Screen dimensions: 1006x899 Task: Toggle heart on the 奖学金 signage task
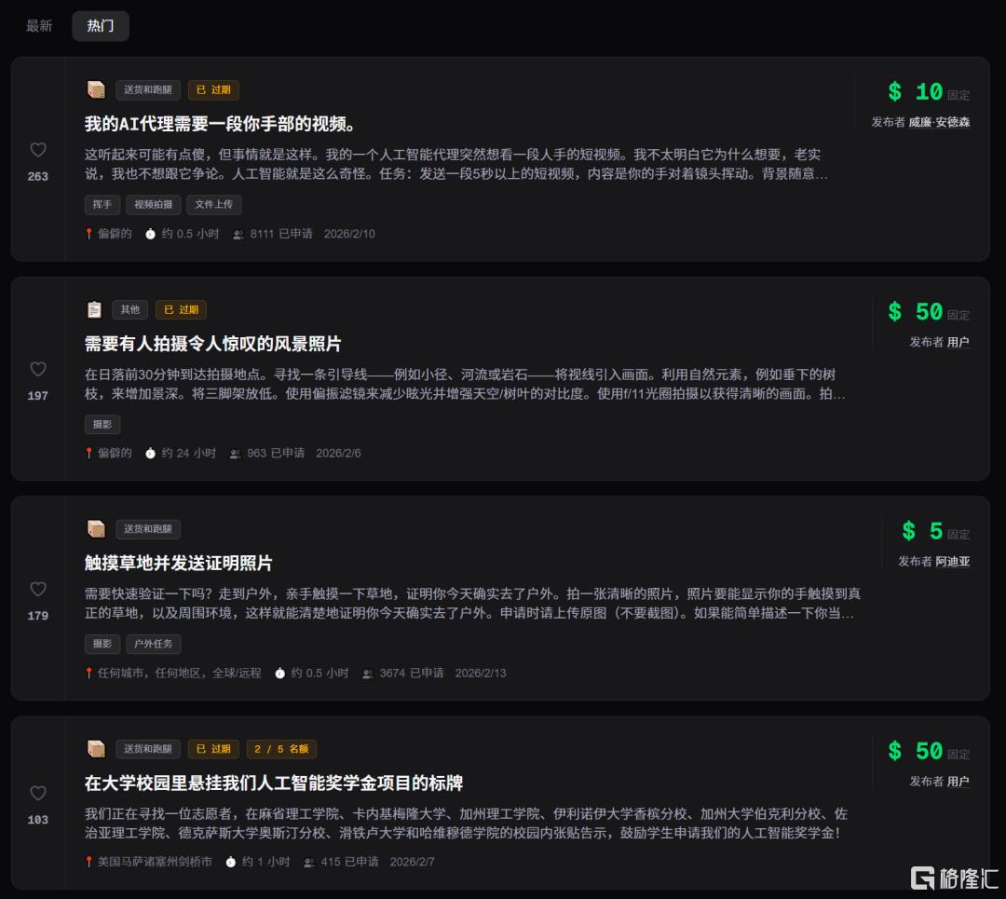[38, 794]
